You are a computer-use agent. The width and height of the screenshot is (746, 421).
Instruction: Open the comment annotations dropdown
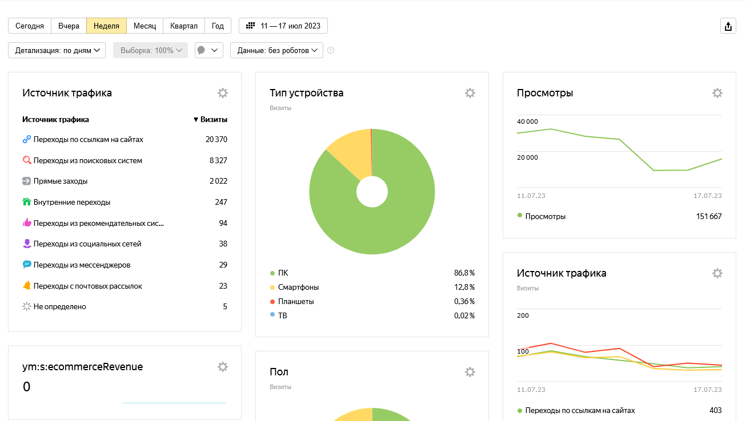point(208,50)
